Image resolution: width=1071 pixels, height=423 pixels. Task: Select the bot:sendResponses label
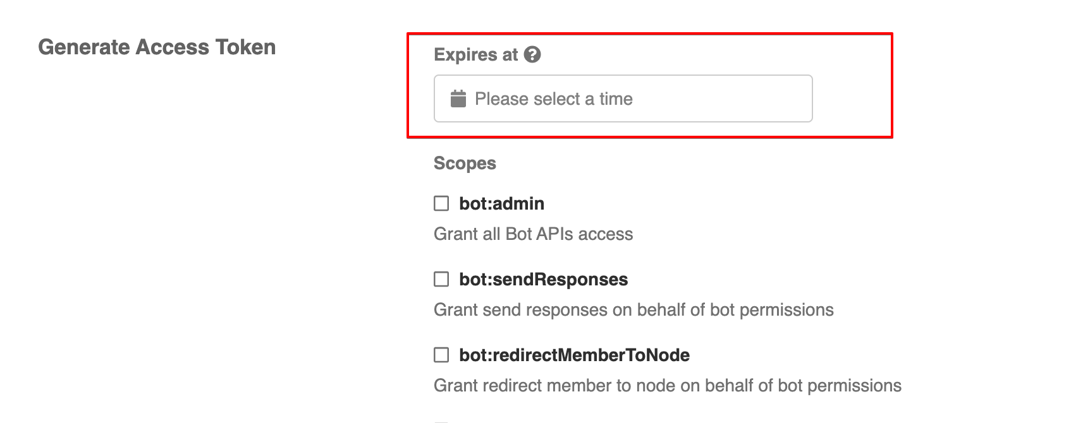[543, 278]
